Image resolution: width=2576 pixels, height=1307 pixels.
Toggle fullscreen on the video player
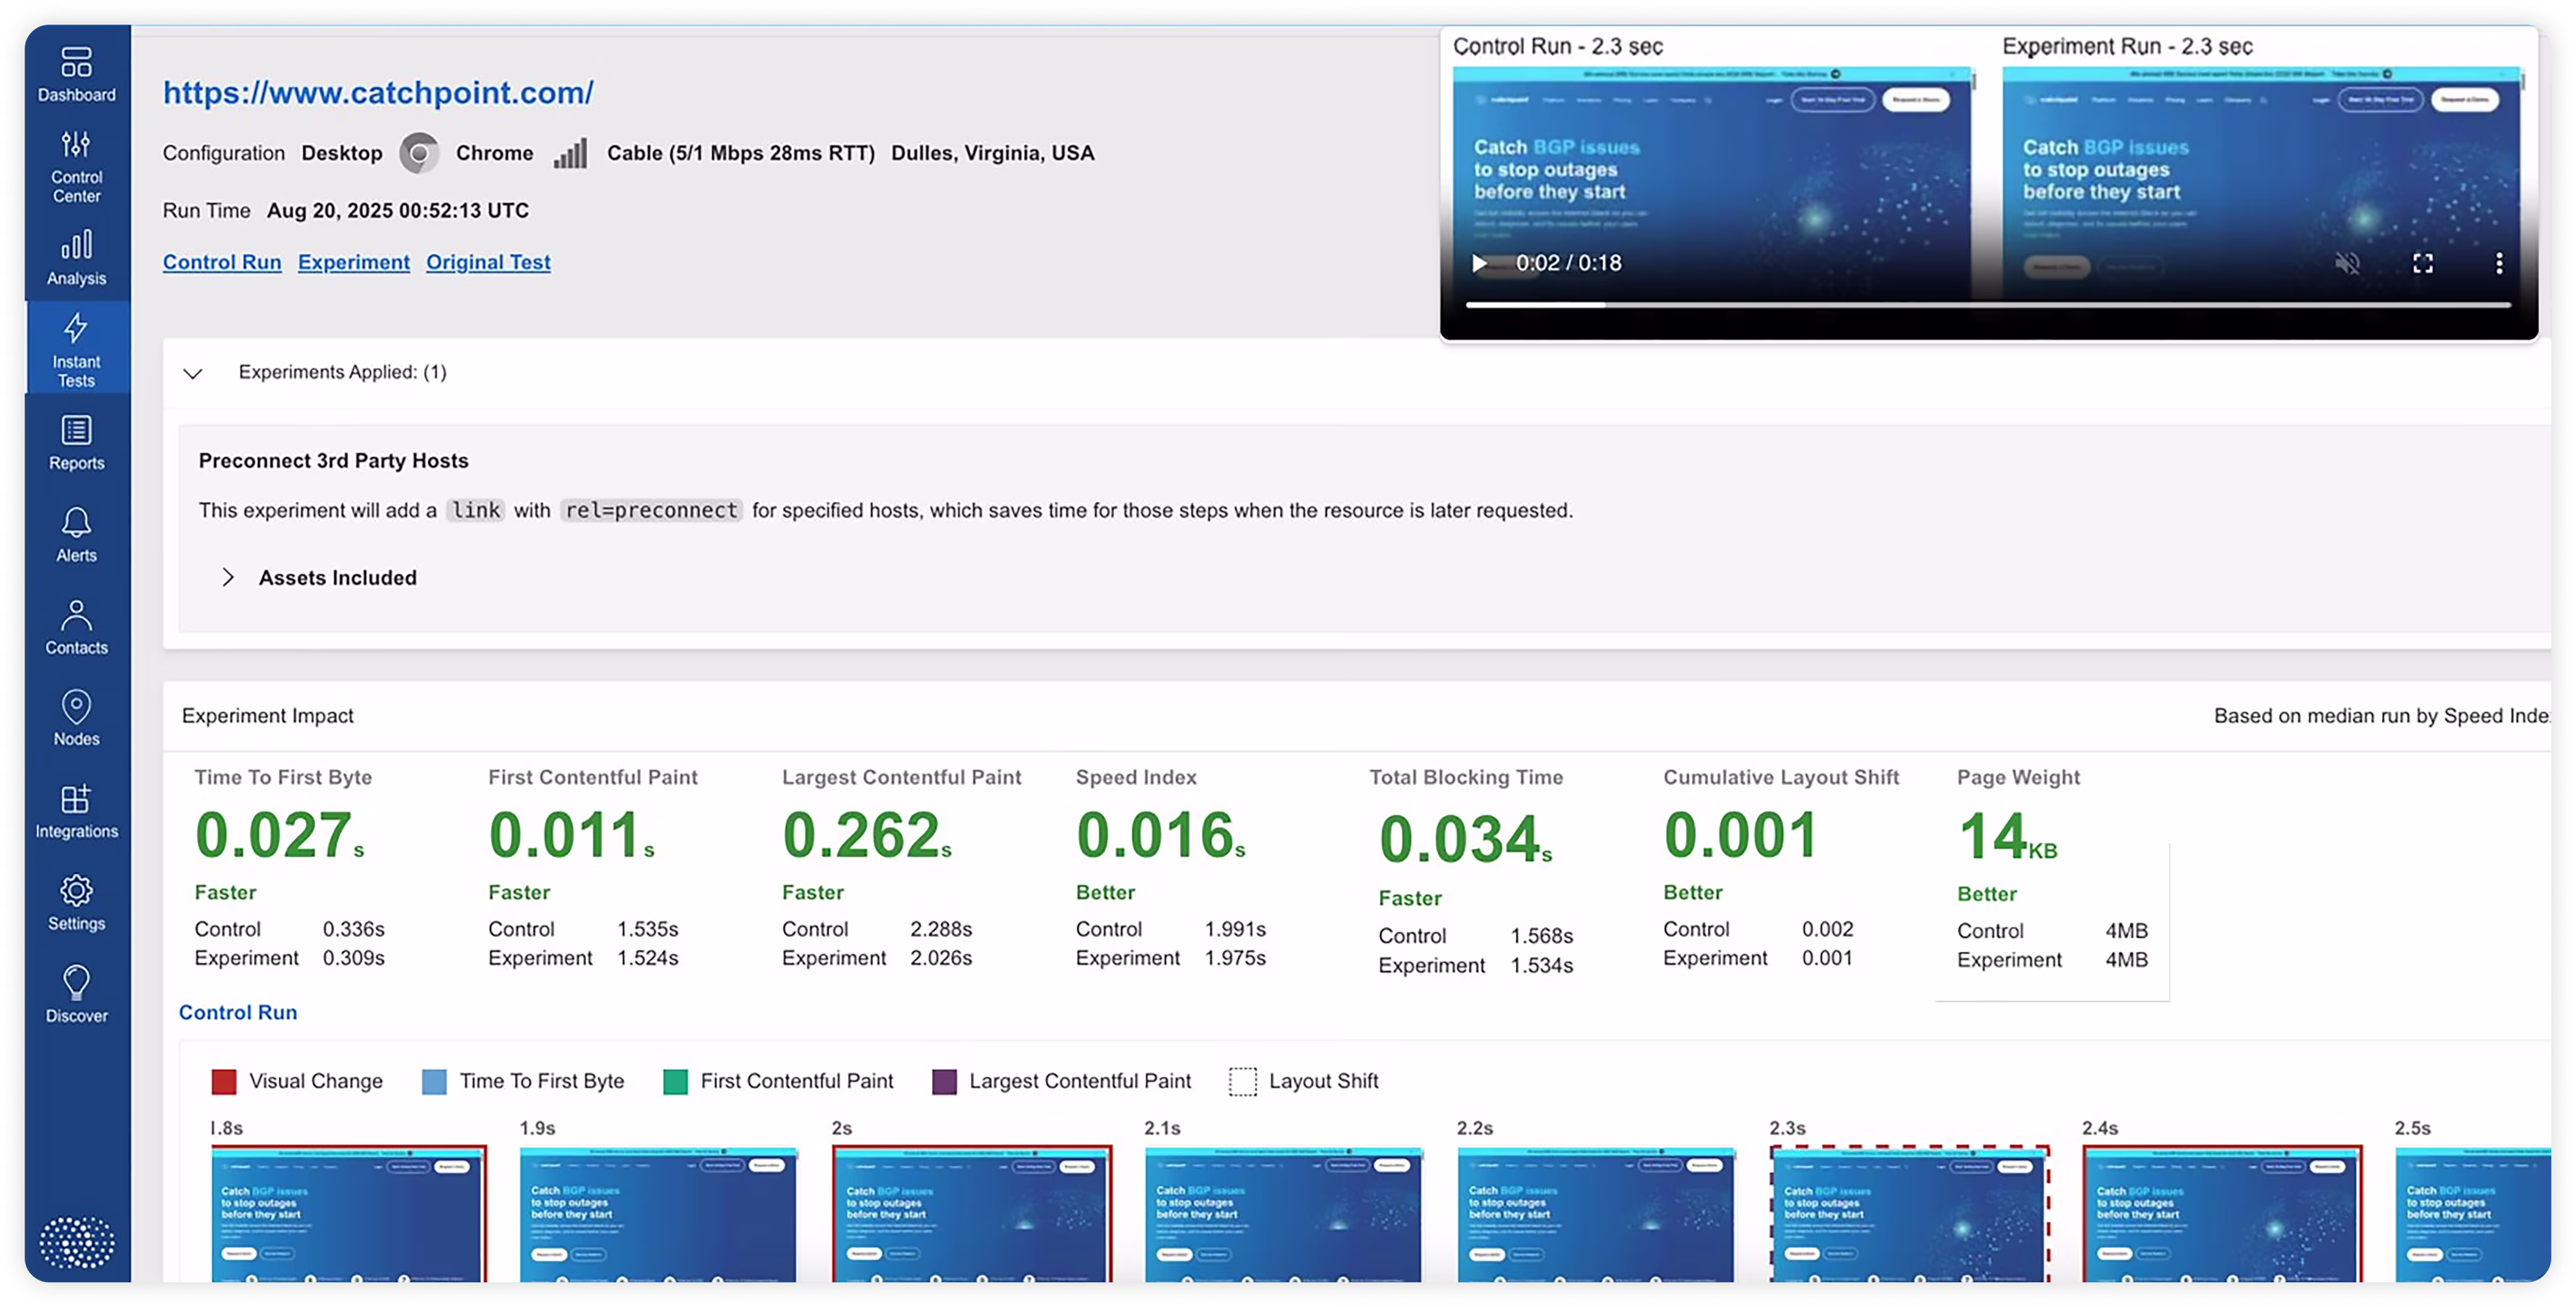coord(2422,263)
